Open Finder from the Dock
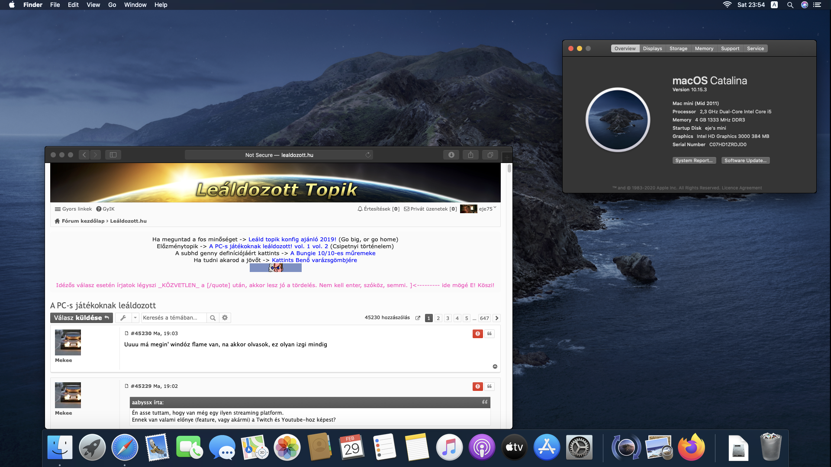 (x=60, y=448)
